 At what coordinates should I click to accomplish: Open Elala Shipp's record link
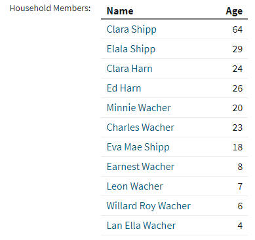coord(131,49)
